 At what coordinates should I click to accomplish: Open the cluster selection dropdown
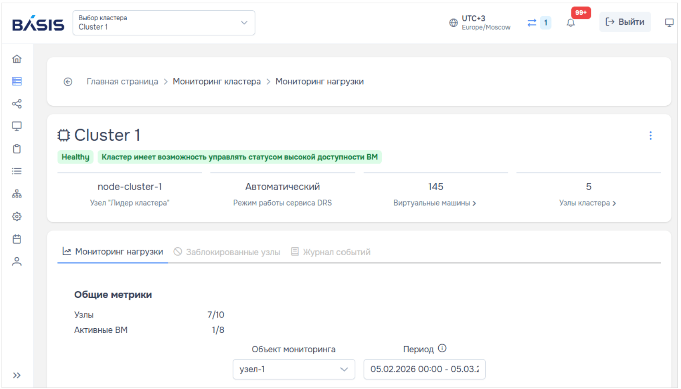coord(164,23)
